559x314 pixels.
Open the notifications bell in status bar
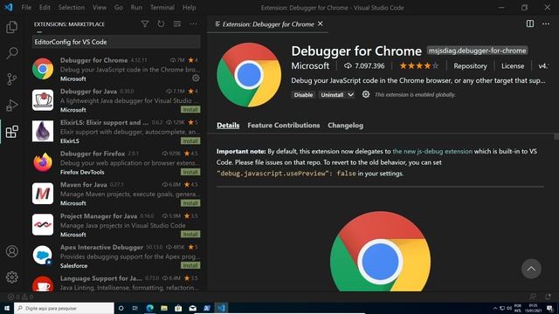coord(548,297)
